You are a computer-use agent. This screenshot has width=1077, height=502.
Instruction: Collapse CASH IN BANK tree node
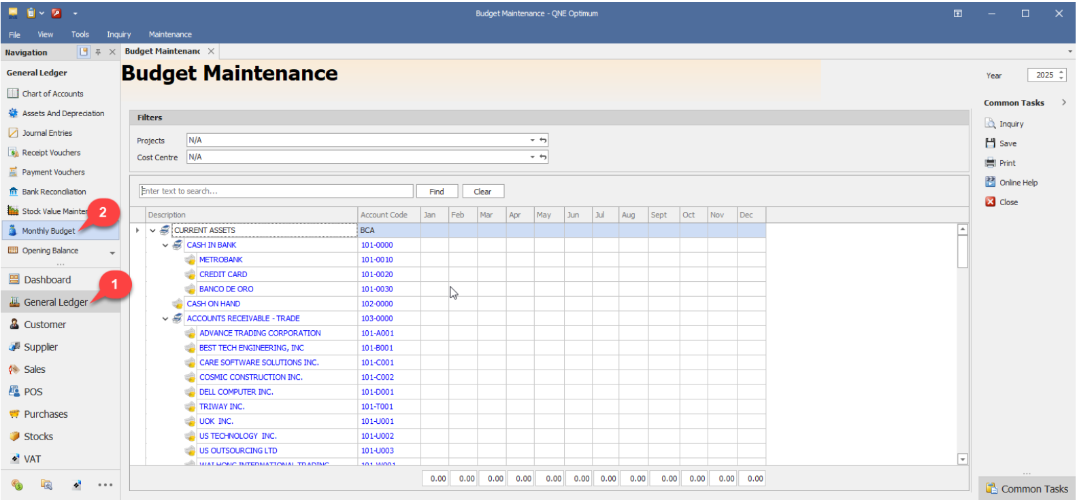165,246
